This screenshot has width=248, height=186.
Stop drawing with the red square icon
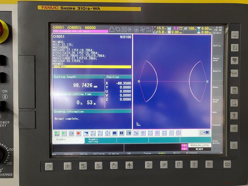point(78,133)
